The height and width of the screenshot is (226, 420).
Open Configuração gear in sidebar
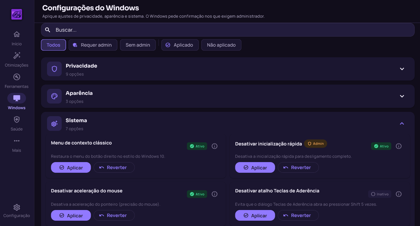click(17, 207)
